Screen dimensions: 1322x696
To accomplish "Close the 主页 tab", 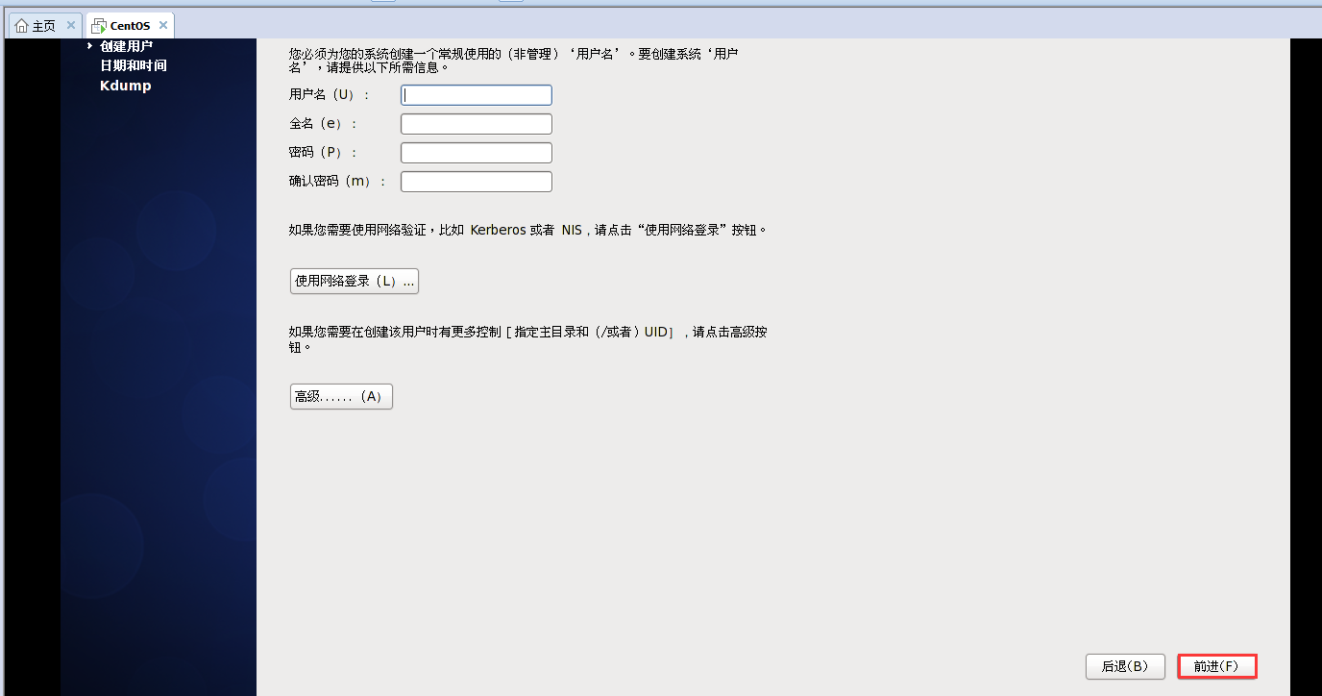I will coord(71,25).
